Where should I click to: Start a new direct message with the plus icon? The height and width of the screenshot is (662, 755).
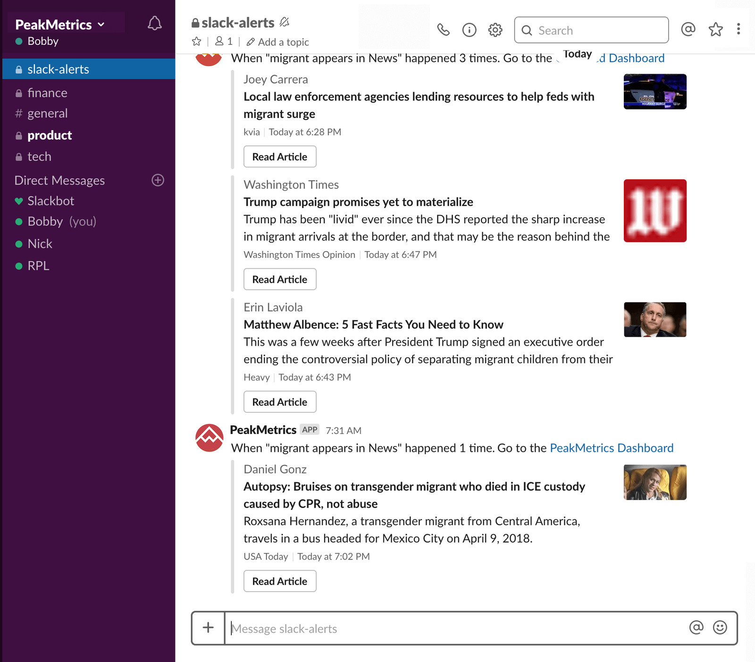tap(158, 180)
